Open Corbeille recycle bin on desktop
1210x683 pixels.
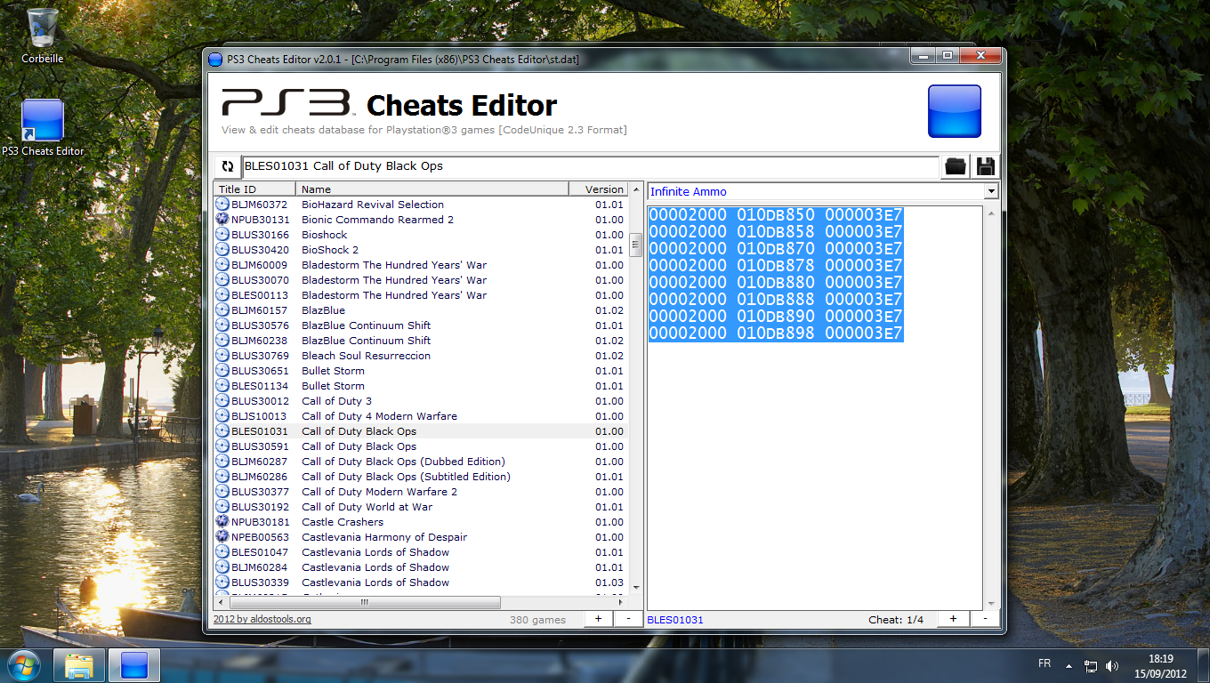(x=42, y=36)
